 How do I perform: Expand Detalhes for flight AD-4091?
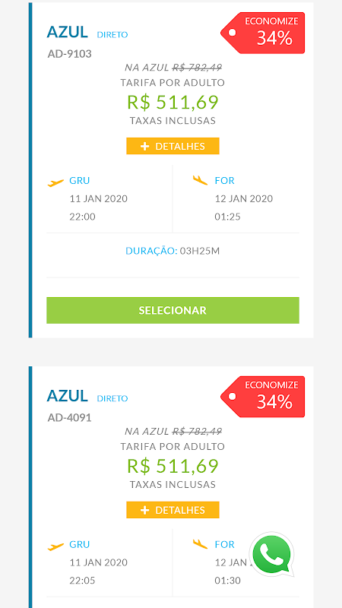point(173,510)
